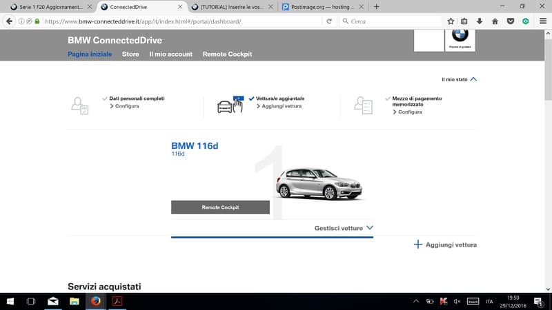Open Task View on the taskbar
Image resolution: width=552 pixels, height=310 pixels.
coord(31,301)
